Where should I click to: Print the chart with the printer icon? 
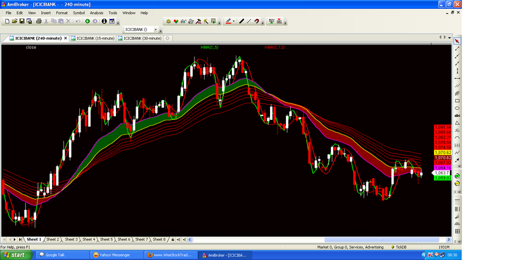39,21
